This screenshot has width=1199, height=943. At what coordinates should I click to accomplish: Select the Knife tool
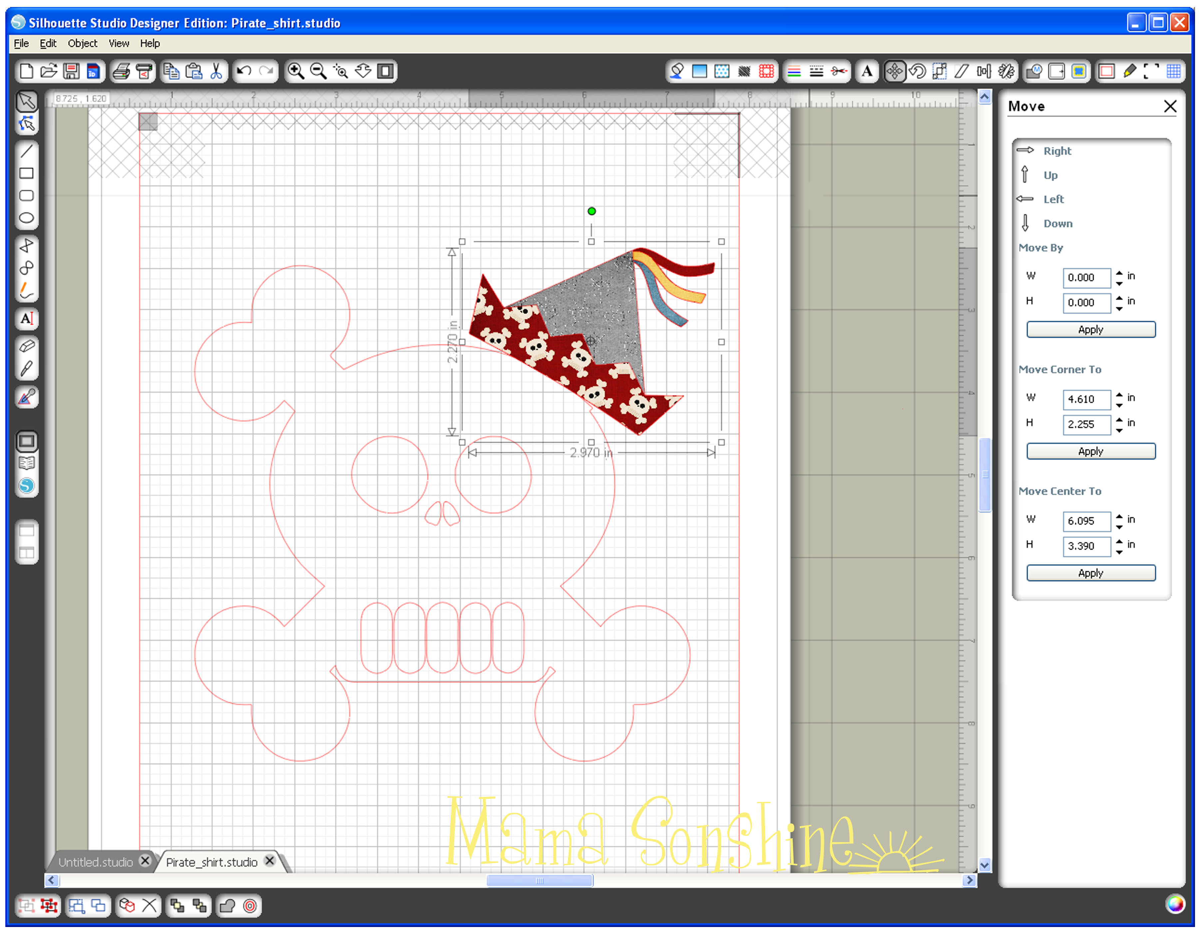pyautogui.click(x=26, y=369)
